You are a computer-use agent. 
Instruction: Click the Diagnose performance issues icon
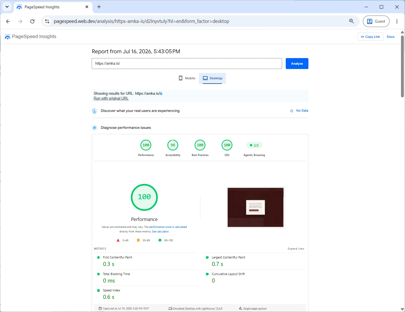[94, 128]
